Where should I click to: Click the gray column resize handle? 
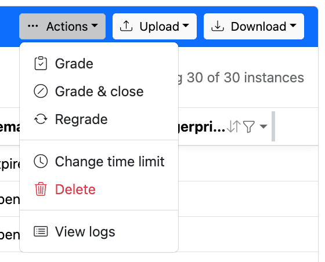click(x=273, y=126)
